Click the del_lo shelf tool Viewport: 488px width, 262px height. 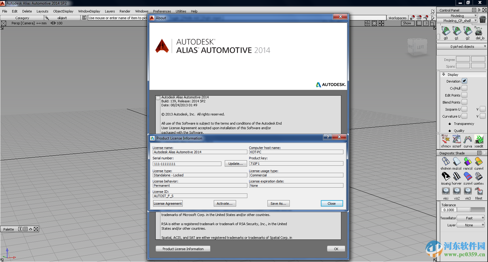(479, 31)
